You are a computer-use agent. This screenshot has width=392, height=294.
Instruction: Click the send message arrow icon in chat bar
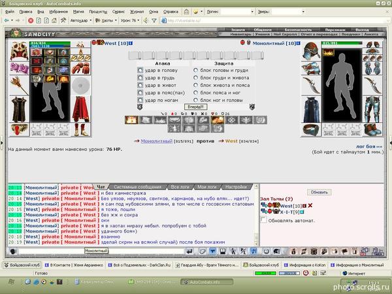pos(189,252)
